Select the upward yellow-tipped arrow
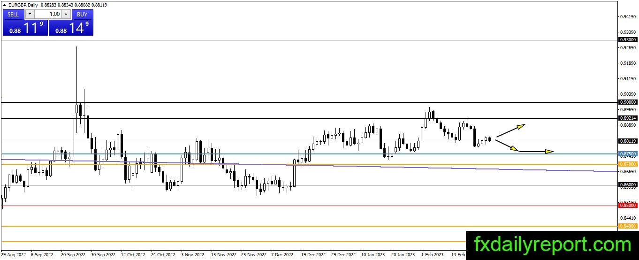639x260 pixels. point(510,130)
